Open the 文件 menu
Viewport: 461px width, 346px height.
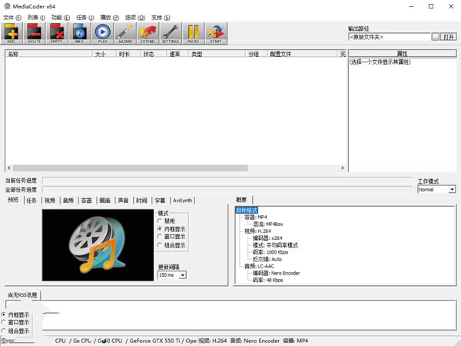pos(10,17)
